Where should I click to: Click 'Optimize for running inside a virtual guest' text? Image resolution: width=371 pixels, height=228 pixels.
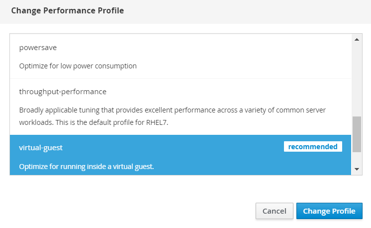(86, 167)
